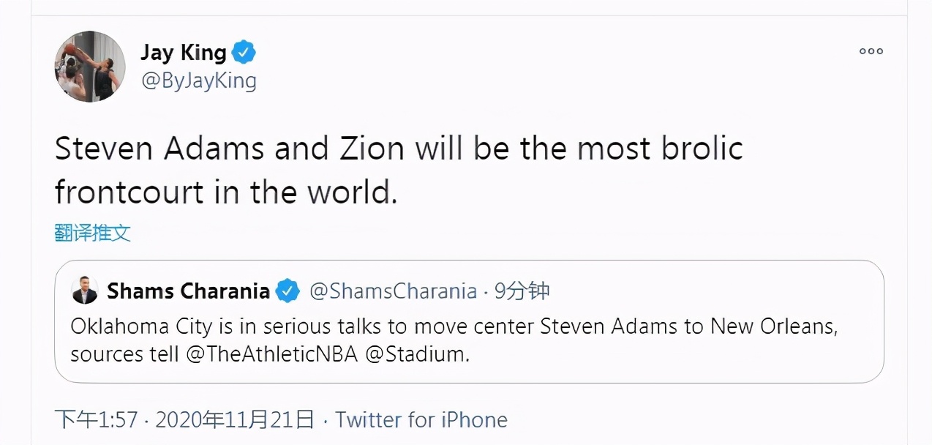Viewport: 932px width, 445px height.
Task: Open the tweet's three-dot more menu
Action: (x=871, y=51)
